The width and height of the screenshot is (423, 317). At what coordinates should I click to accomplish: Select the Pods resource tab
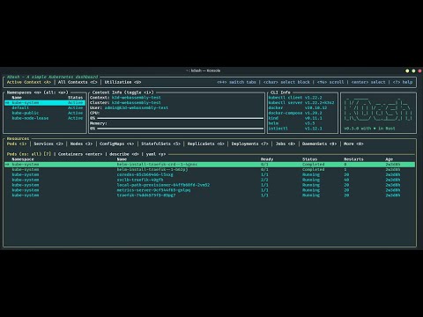pos(17,144)
